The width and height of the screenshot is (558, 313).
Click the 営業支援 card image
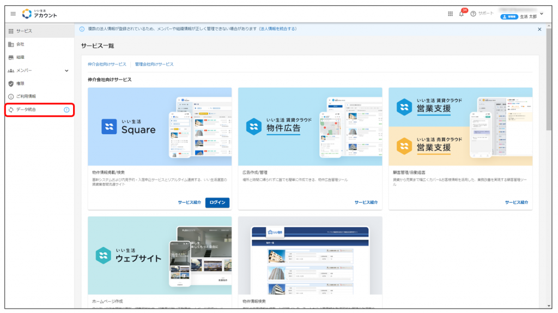point(460,127)
